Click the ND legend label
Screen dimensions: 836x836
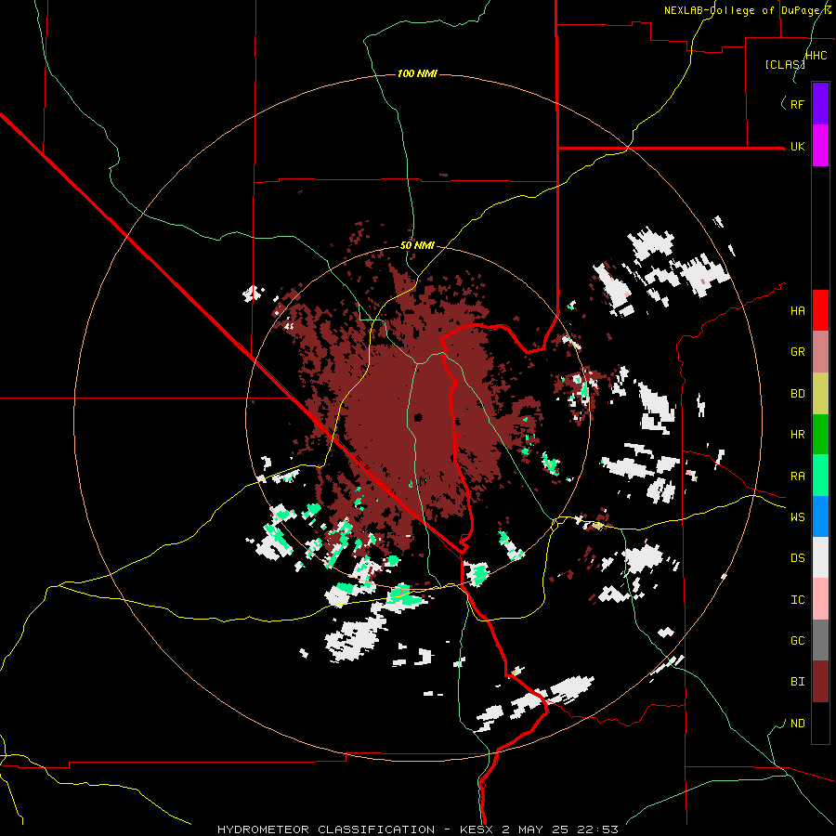click(x=798, y=724)
